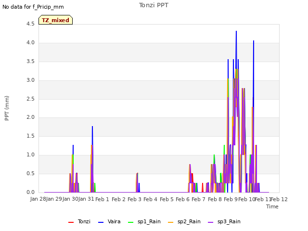308x231 pixels.
Task: Click the Feb 10 x-axis tick label
Action: 246,199
